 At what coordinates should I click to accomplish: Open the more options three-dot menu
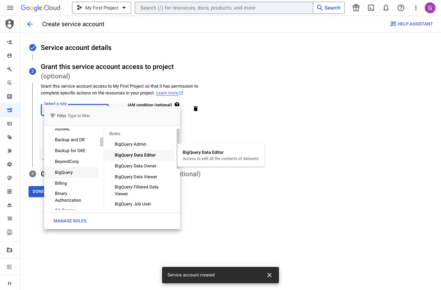[x=416, y=7]
